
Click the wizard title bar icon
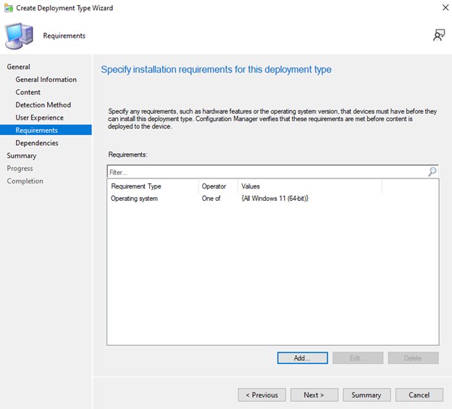click(7, 8)
